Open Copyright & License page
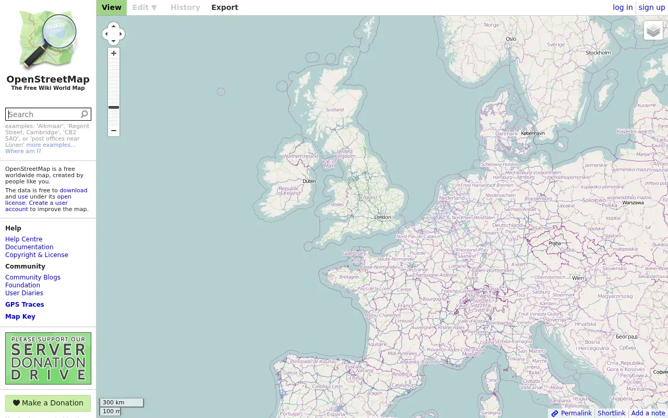 [x=37, y=255]
